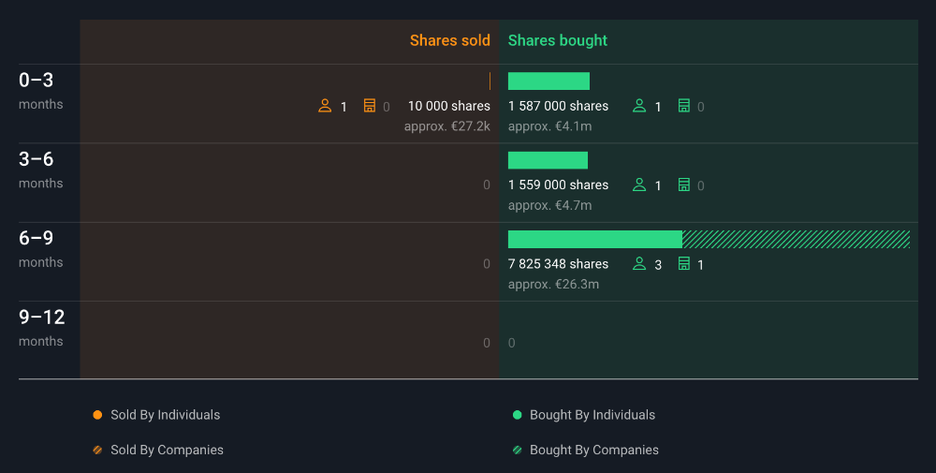Click company buyer icon in 6–9 months row

[684, 264]
